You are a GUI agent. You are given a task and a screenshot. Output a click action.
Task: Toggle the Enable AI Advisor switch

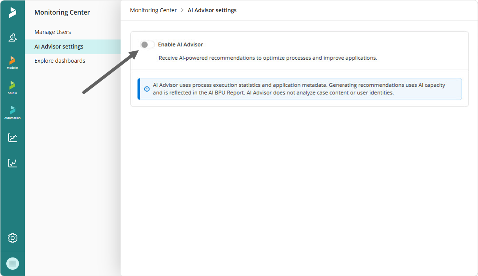pos(147,45)
